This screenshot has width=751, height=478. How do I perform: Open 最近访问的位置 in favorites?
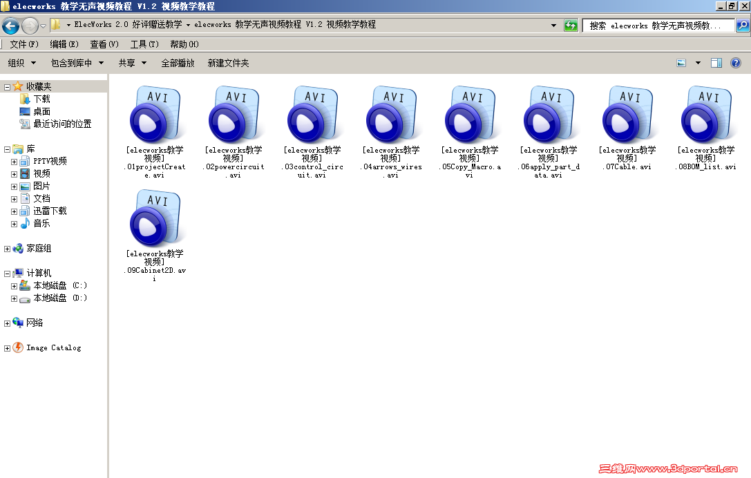click(x=62, y=124)
